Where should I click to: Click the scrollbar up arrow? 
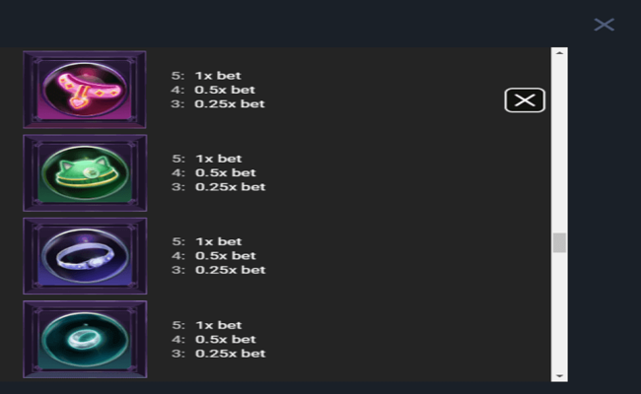click(x=559, y=53)
